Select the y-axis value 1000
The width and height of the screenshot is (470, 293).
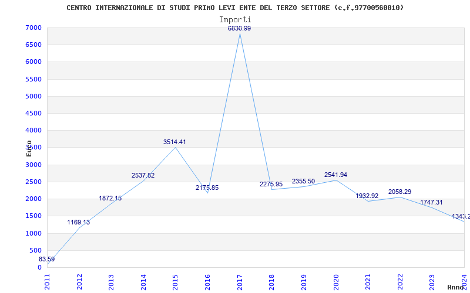pos(33,233)
